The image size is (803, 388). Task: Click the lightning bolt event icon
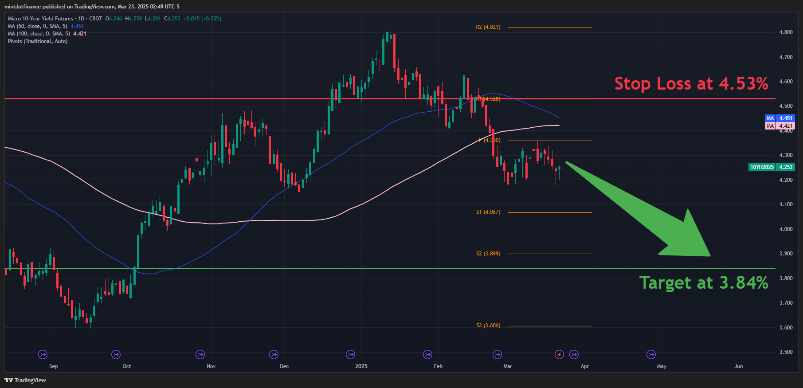(560, 354)
